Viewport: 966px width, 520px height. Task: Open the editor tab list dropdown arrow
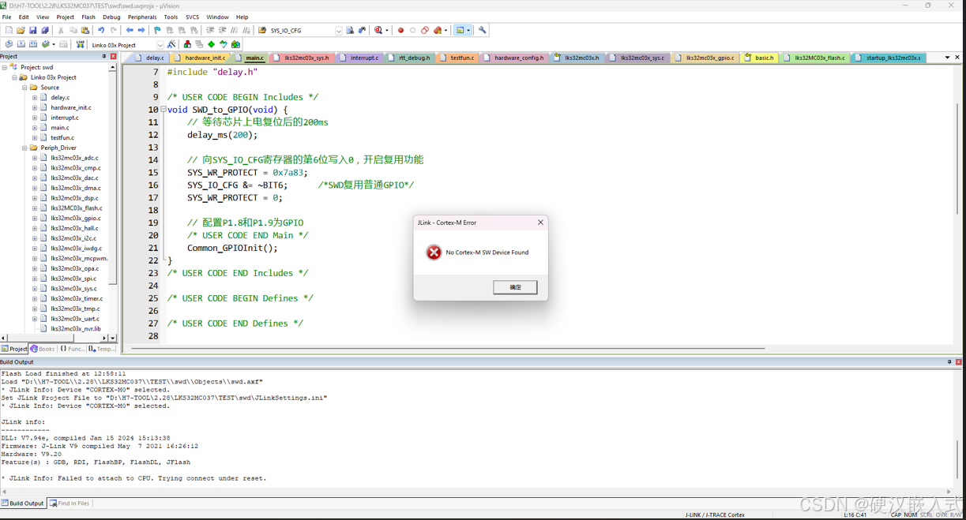(947, 58)
